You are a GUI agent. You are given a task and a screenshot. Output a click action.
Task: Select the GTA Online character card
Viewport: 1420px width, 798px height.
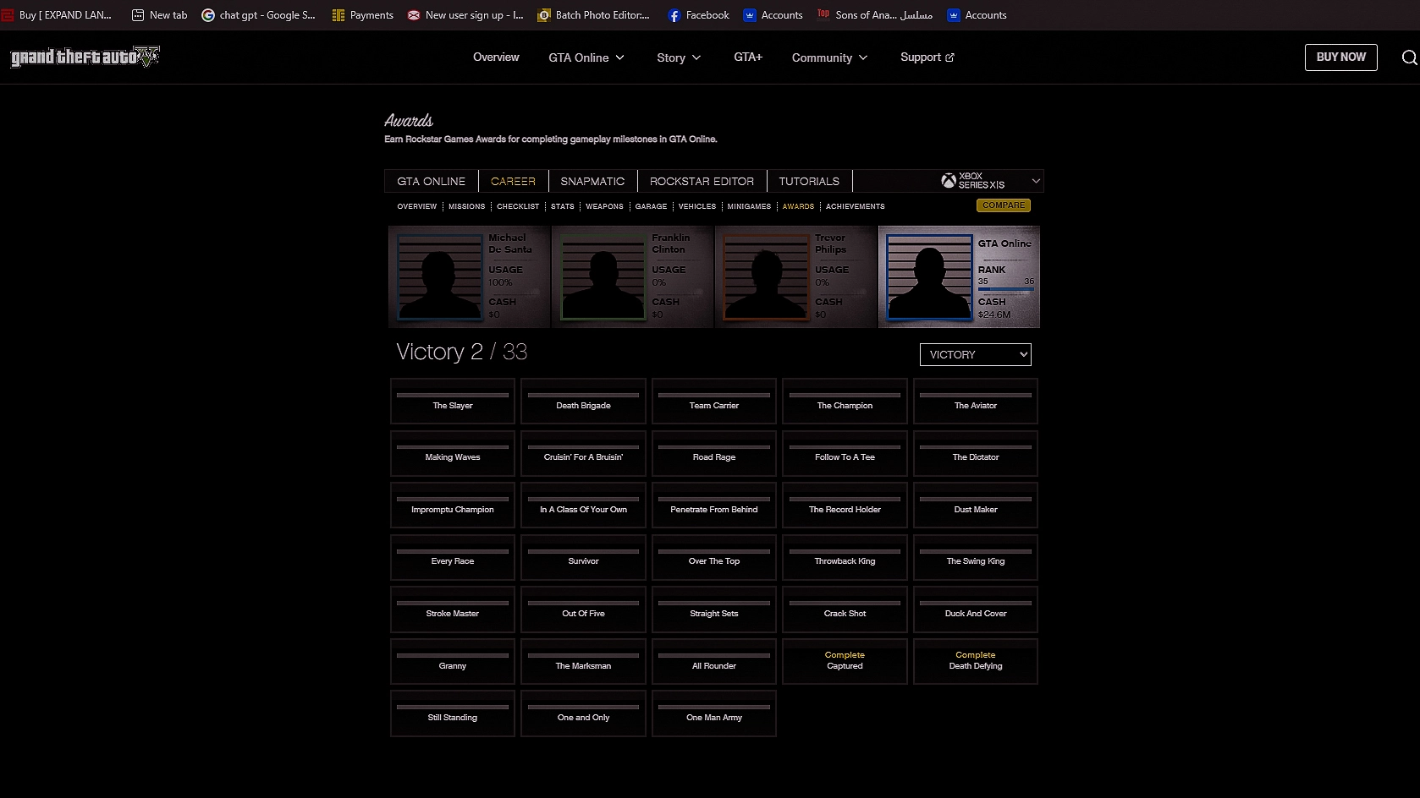coord(959,276)
